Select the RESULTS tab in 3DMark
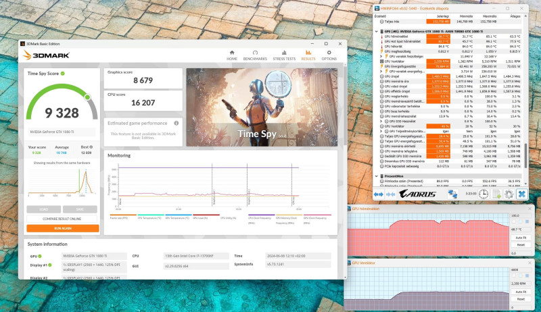Image resolution: width=541 pixels, height=312 pixels. pyautogui.click(x=308, y=55)
